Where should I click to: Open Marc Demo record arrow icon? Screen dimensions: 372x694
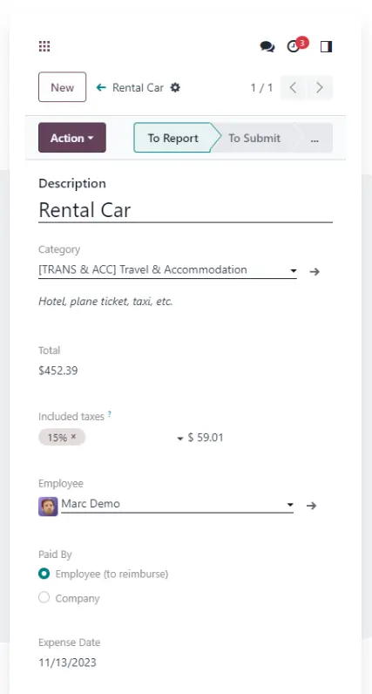(312, 506)
